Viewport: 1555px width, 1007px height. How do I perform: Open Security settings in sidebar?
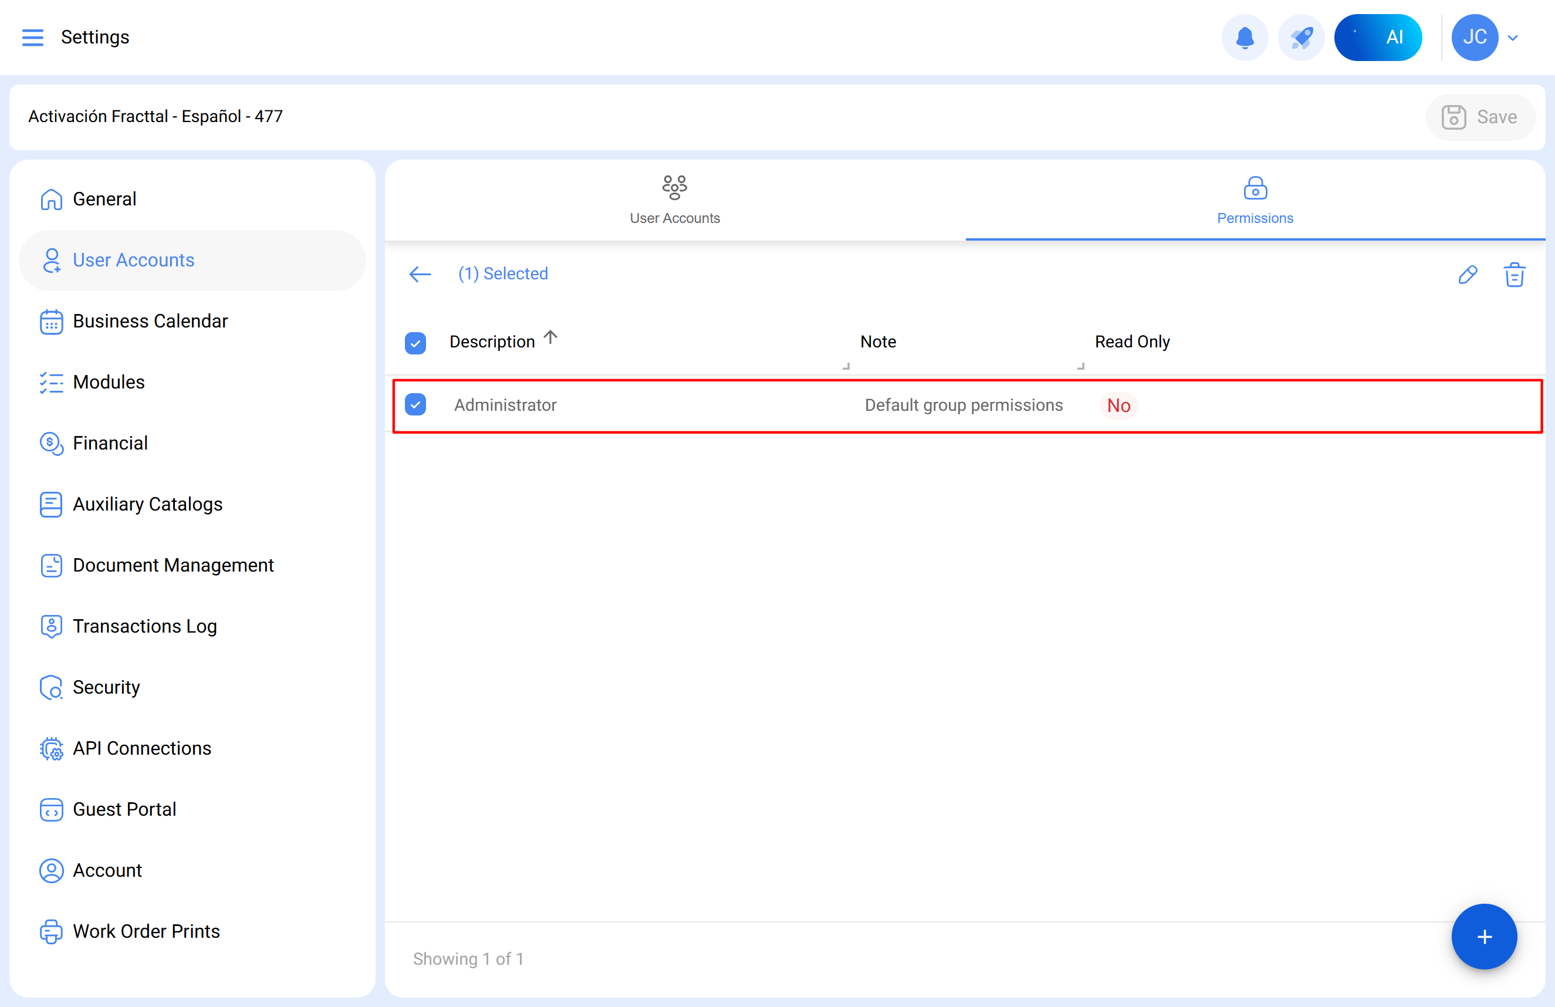pyautogui.click(x=106, y=687)
